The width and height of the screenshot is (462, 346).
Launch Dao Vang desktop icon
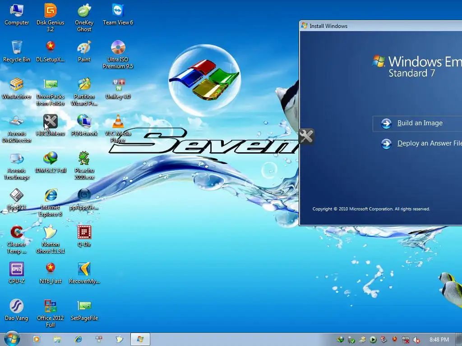click(17, 310)
